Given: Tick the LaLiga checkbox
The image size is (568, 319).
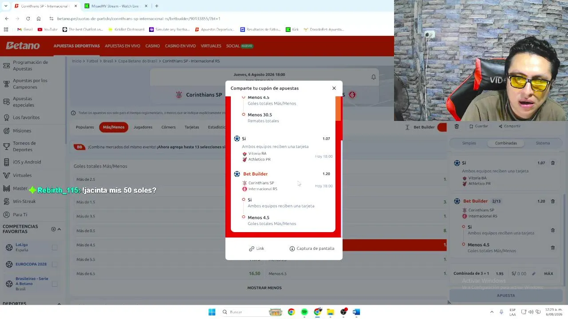Looking at the screenshot, I should pos(55,247).
